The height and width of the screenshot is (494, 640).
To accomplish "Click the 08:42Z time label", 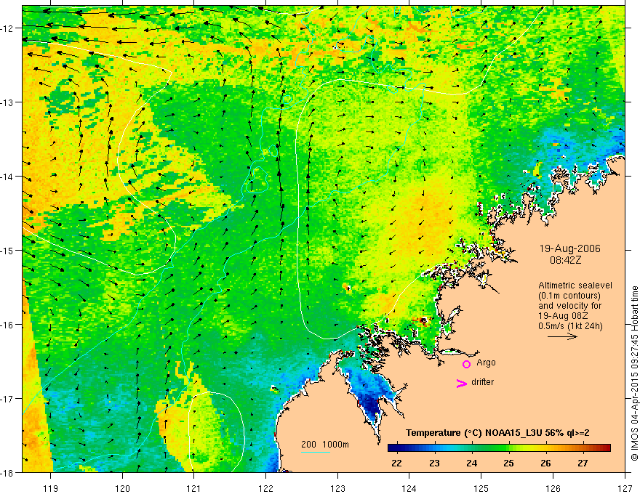I will point(565,259).
